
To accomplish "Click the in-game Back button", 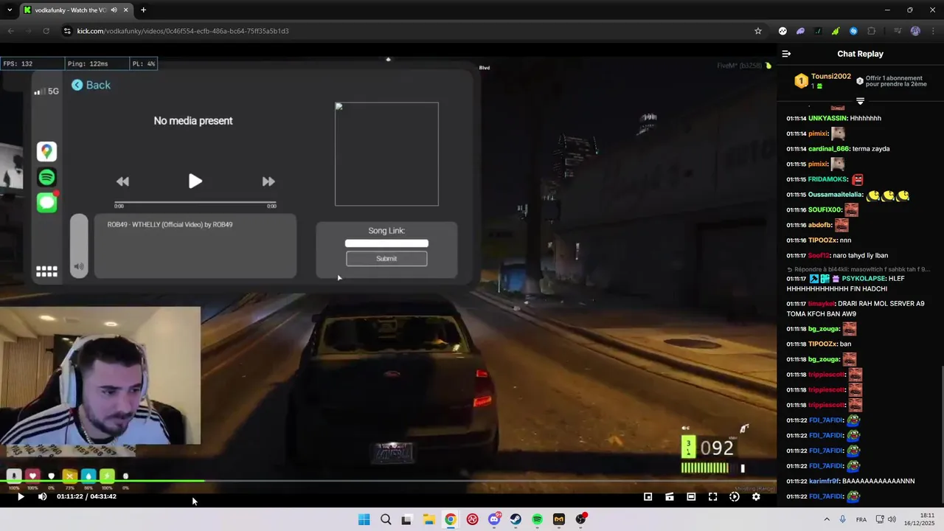I will point(91,85).
